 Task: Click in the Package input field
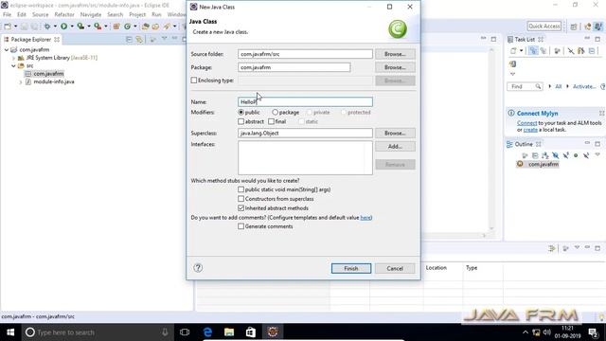tap(294, 67)
